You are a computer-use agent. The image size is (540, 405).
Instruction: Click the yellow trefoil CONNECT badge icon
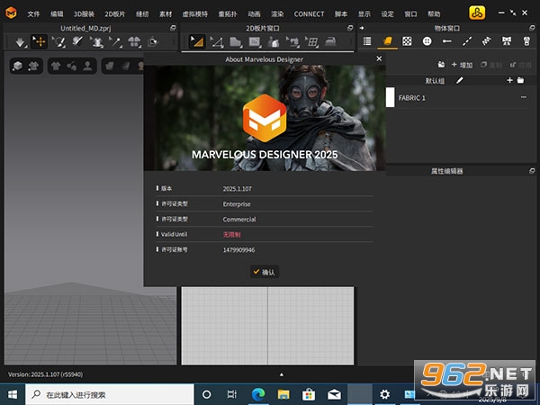(x=477, y=13)
